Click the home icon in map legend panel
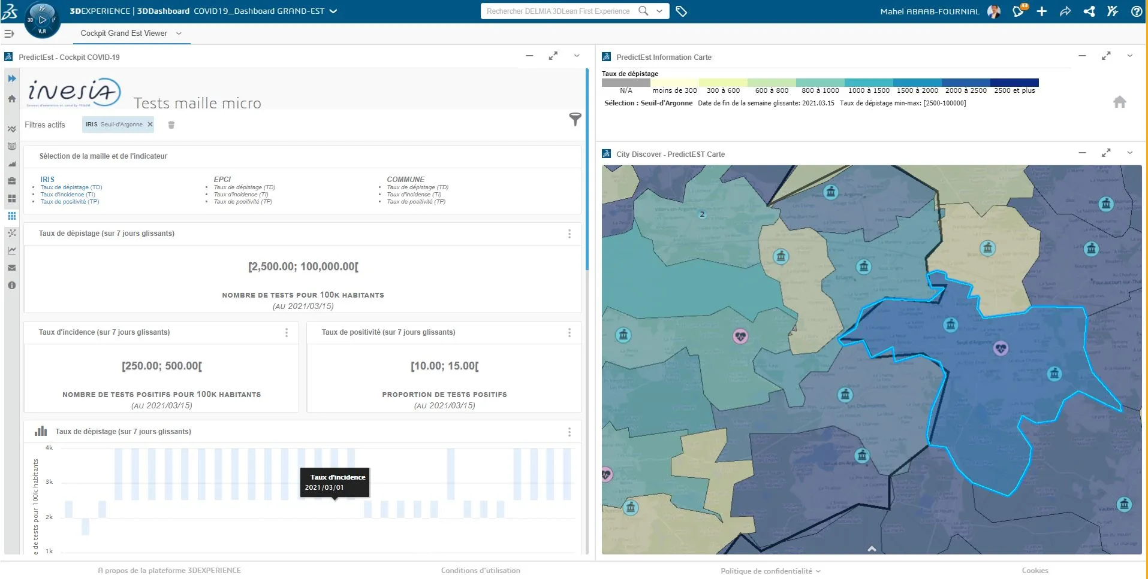Image resolution: width=1148 pixels, height=579 pixels. point(1119,102)
